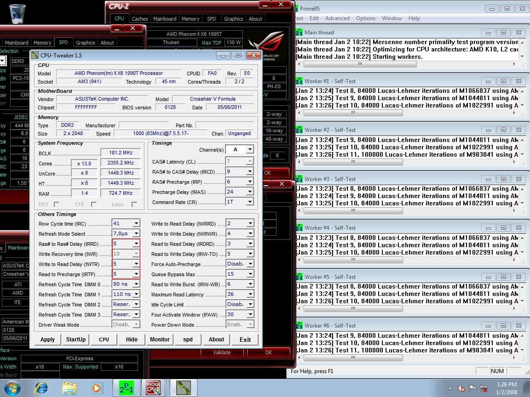Click Exit button in CPU-Tweaker
The width and height of the screenshot is (530, 397).
click(245, 340)
